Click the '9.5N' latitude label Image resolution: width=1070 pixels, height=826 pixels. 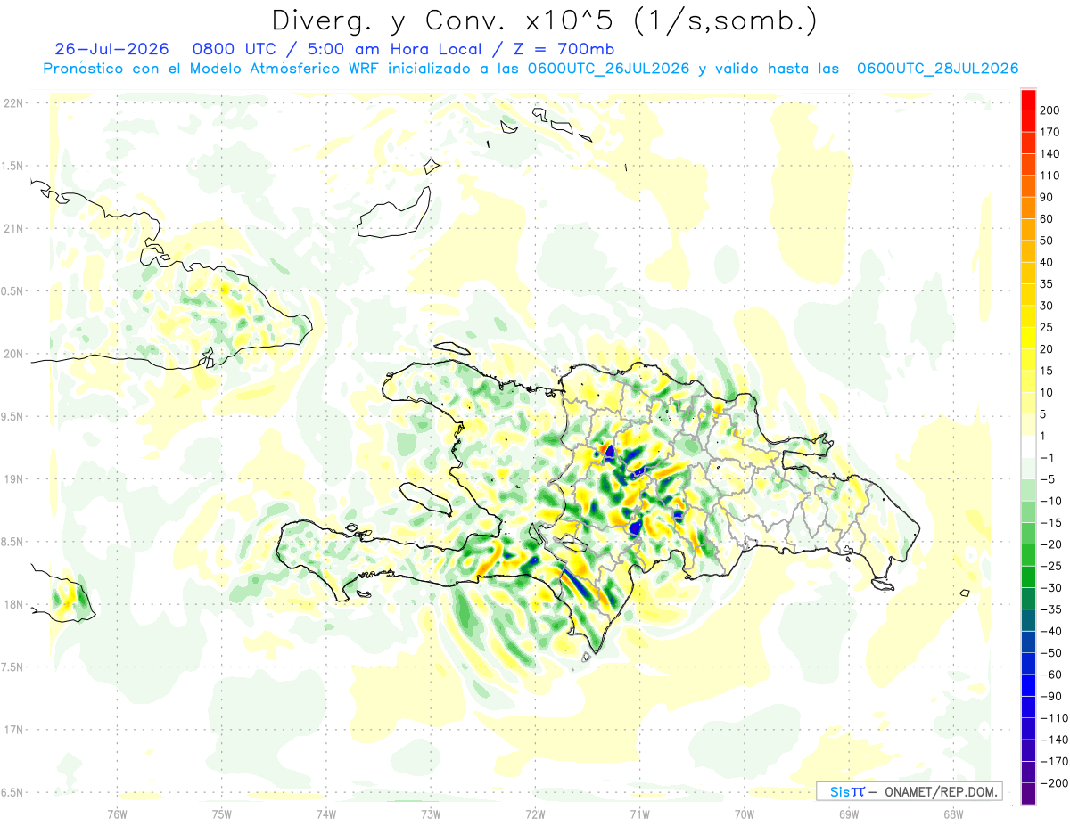pos(12,416)
